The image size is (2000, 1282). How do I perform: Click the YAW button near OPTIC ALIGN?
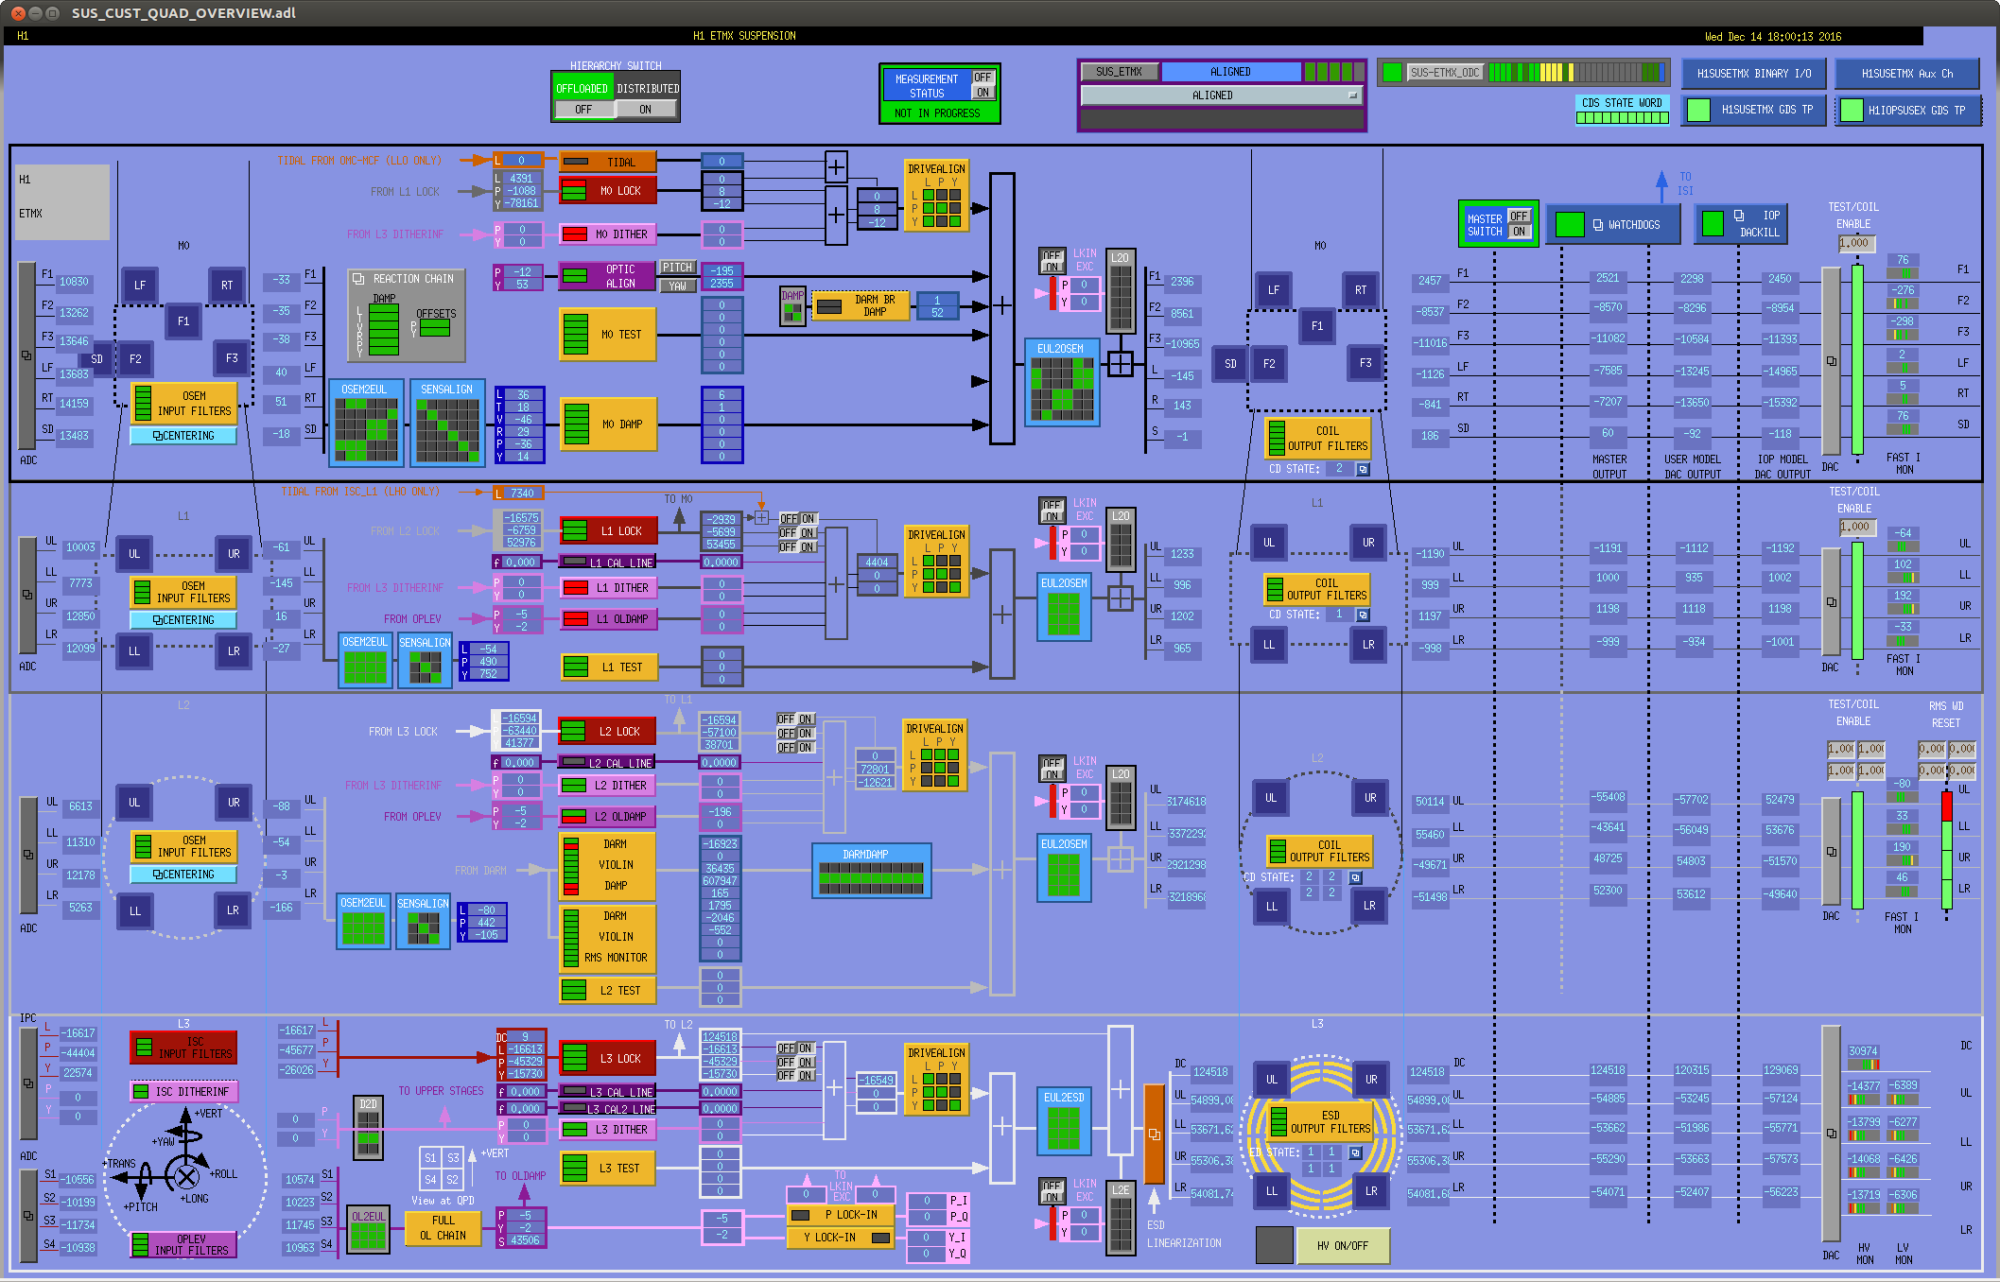[677, 286]
